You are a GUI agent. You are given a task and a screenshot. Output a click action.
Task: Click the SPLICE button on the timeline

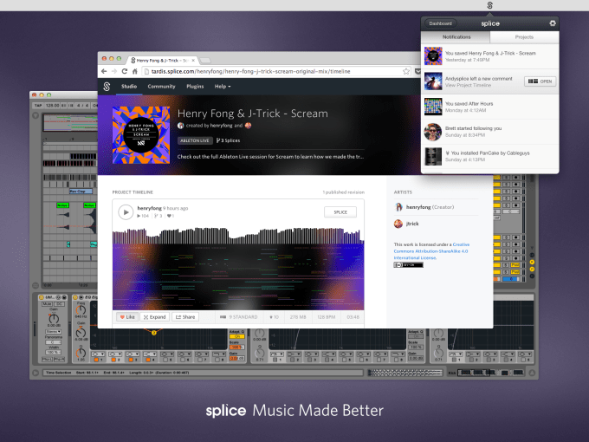click(340, 211)
